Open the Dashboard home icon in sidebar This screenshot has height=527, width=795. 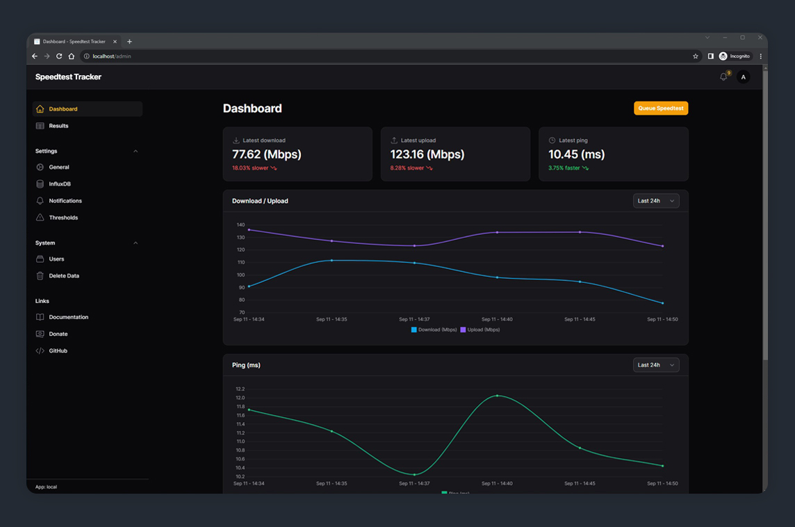tap(40, 109)
